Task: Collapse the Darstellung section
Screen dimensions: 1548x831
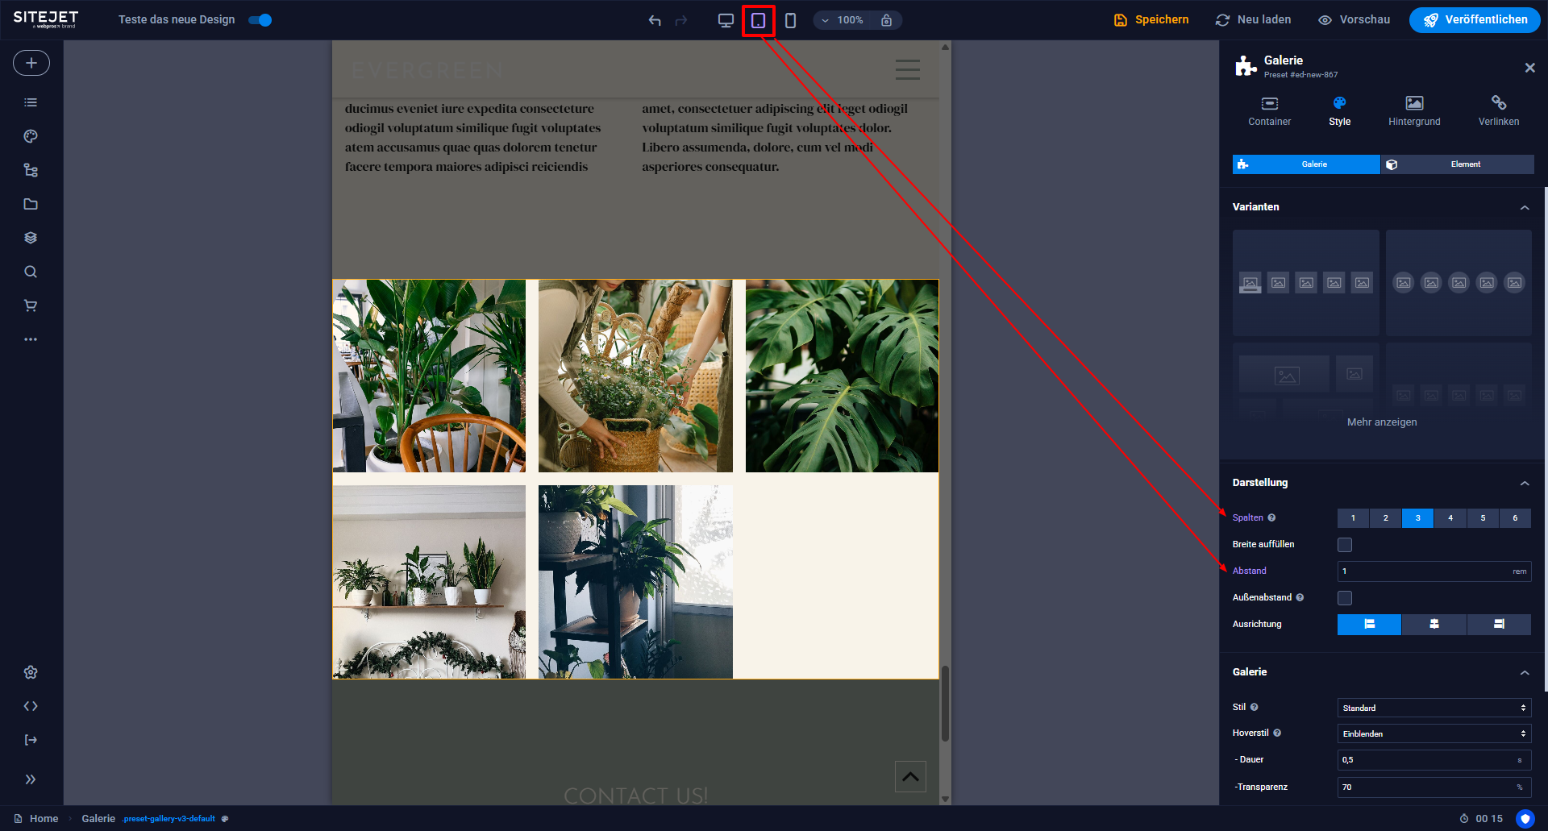Action: pos(1525,483)
